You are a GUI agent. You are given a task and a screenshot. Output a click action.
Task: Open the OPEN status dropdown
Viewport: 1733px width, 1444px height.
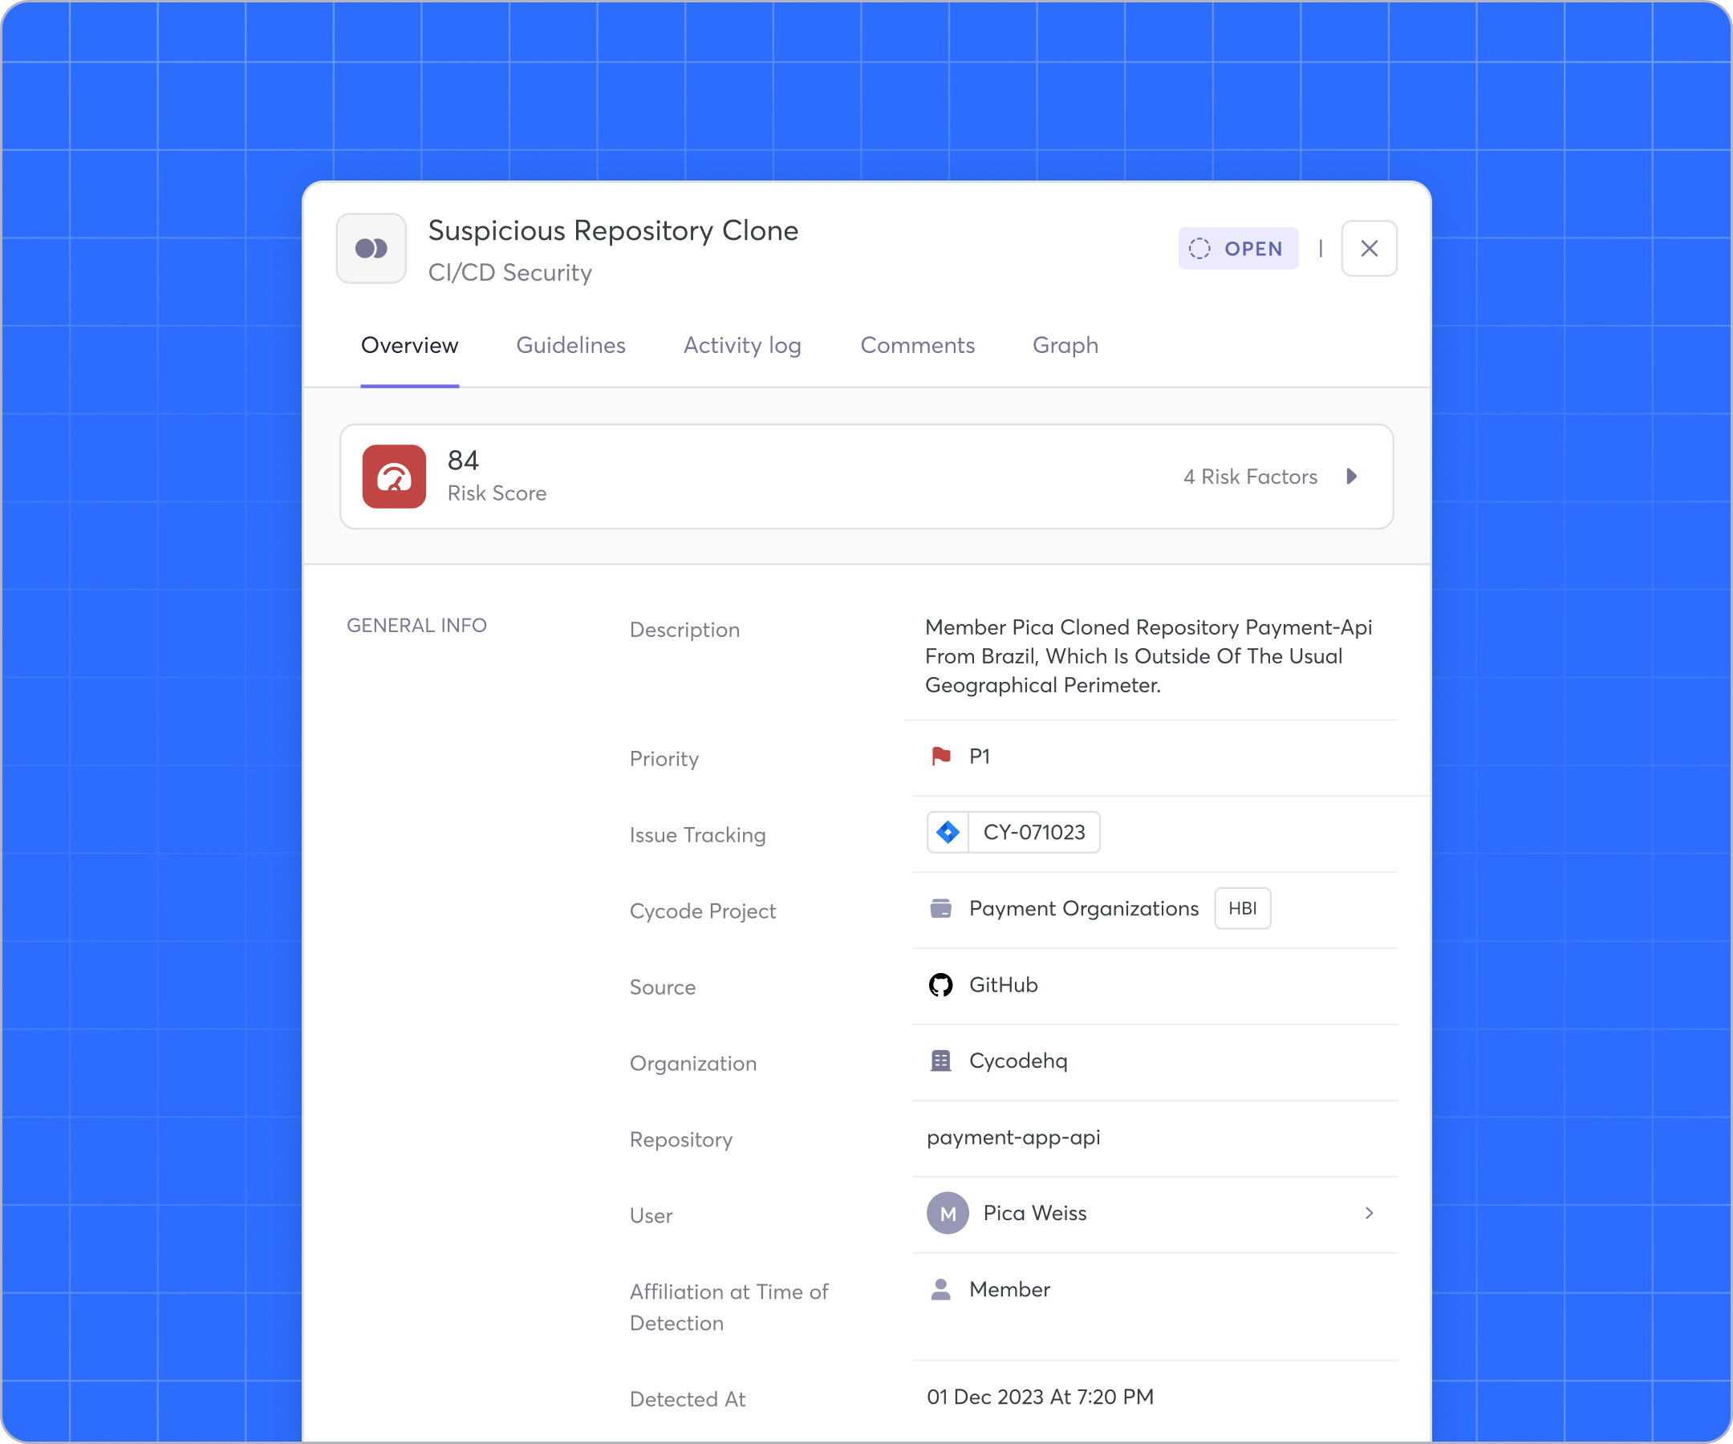(x=1238, y=249)
